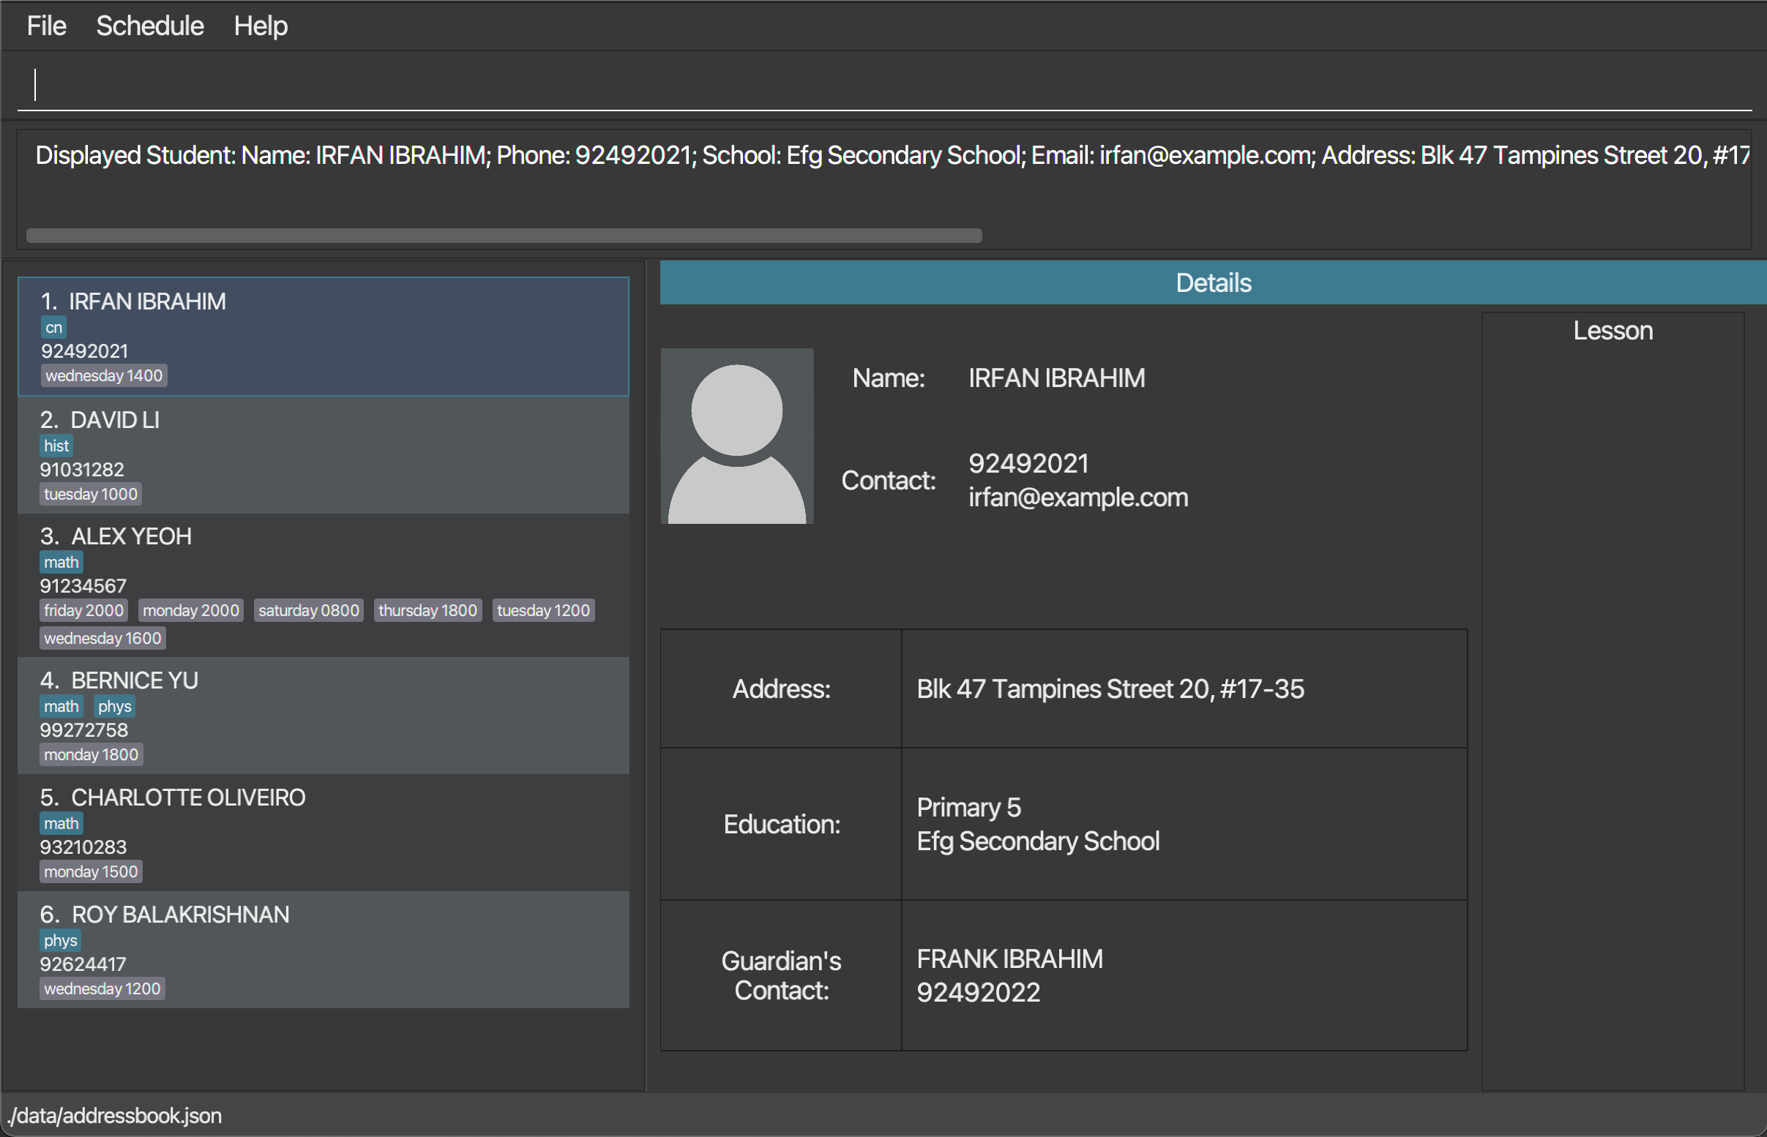The image size is (1767, 1137).
Task: Click the tuesday 1200 lesson tag
Action: [x=543, y=611]
